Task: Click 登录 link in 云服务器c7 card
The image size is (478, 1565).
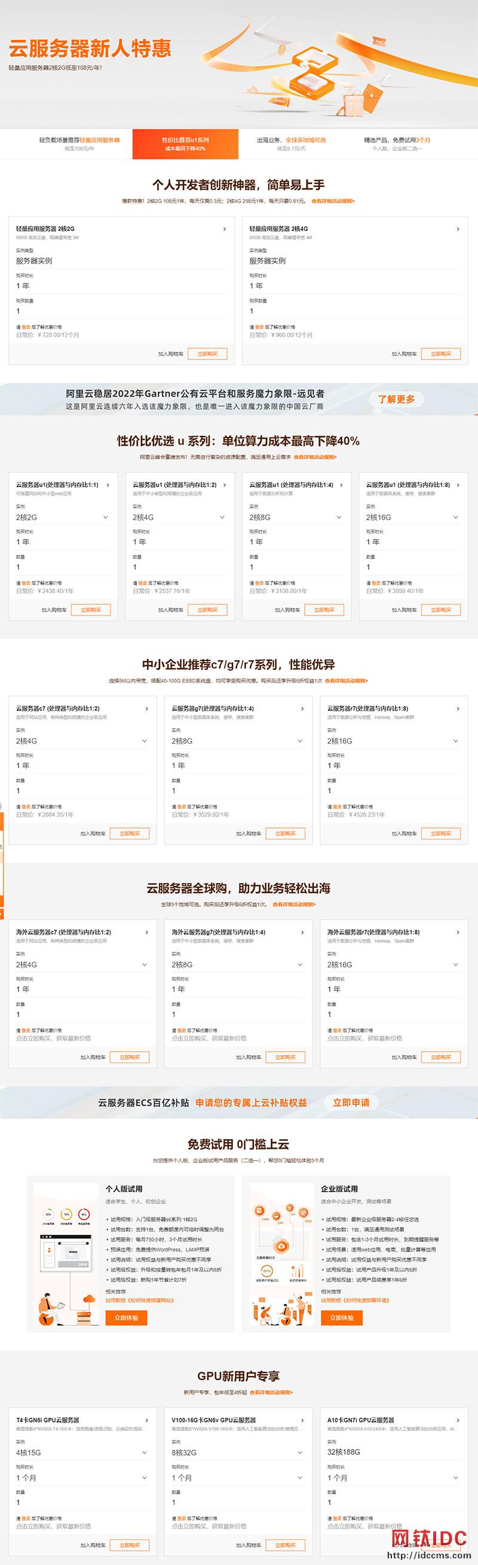Action: (x=26, y=807)
